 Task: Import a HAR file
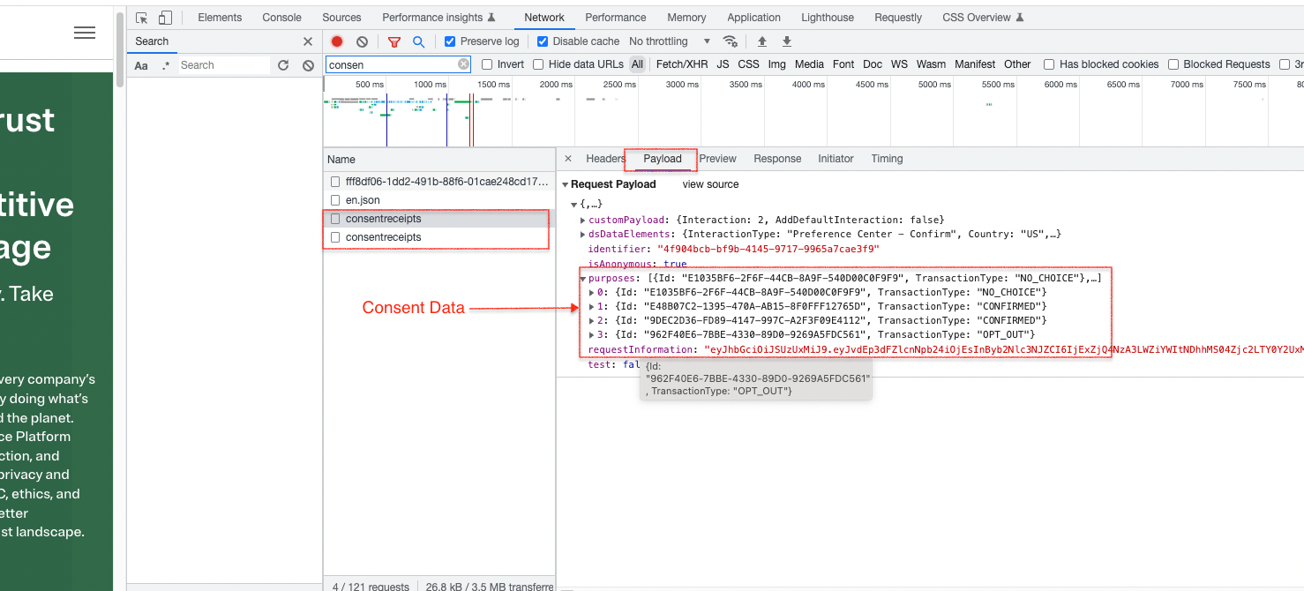coord(761,41)
